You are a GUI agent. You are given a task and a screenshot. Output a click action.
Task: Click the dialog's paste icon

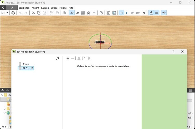point(88,58)
